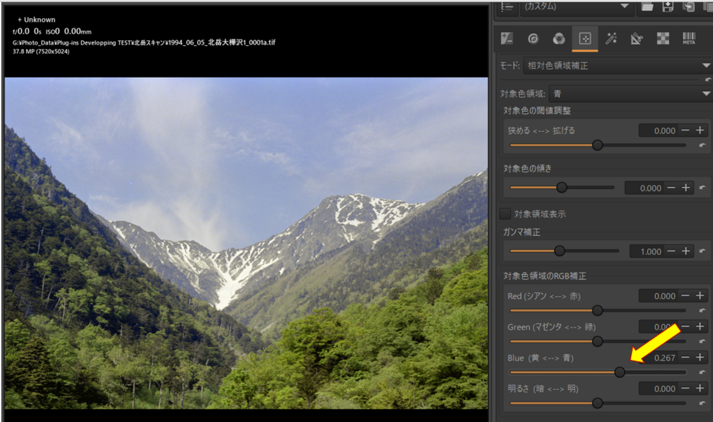713x422 pixels.
Task: Select the active tab with the dotted square icon
Action: (x=585, y=38)
